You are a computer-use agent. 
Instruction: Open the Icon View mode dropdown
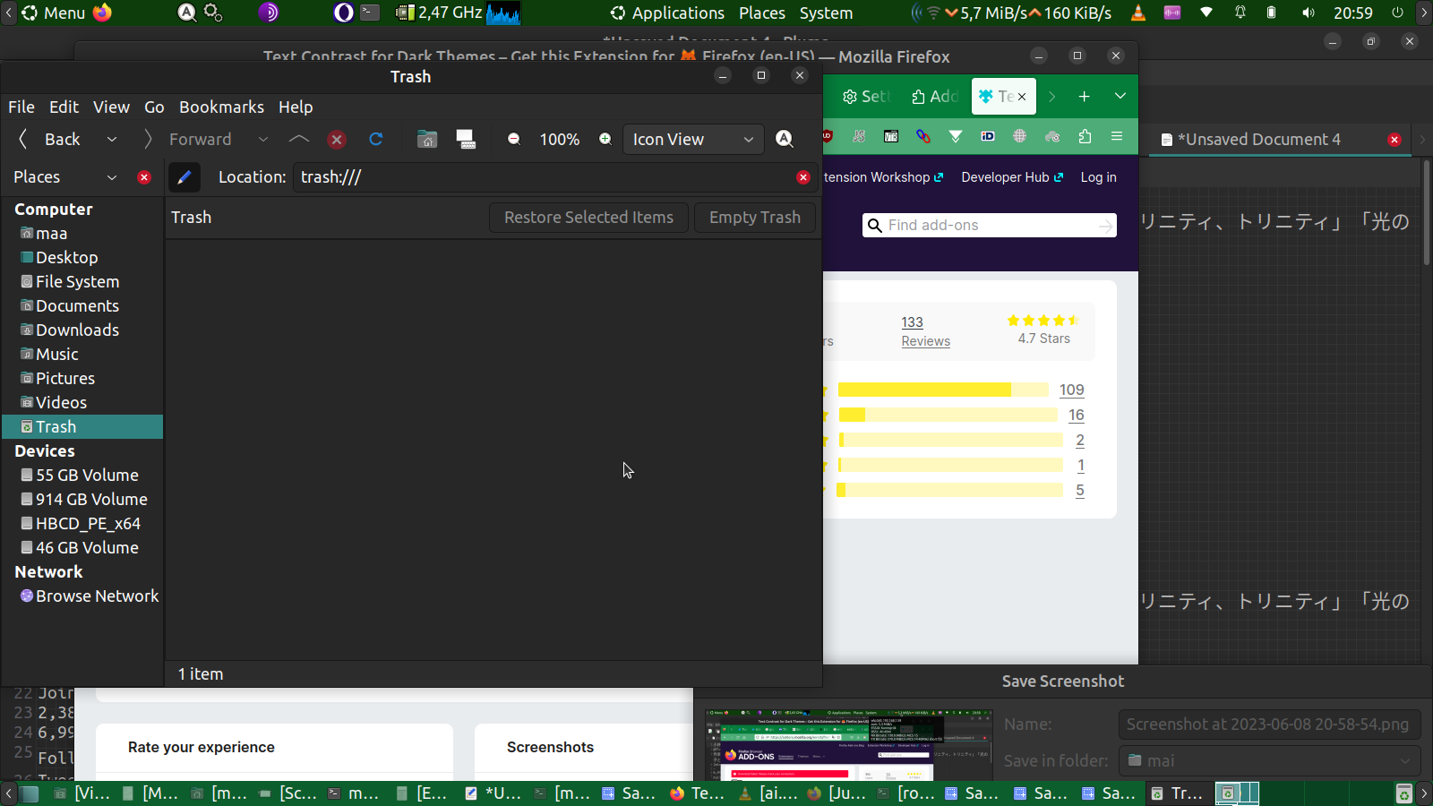click(x=692, y=139)
